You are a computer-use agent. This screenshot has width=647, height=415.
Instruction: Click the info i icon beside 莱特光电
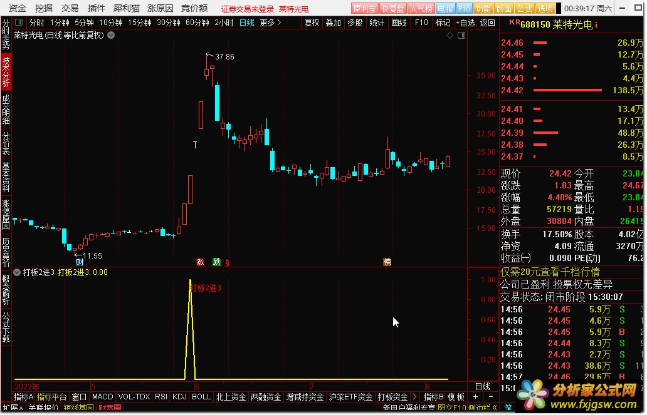point(596,25)
